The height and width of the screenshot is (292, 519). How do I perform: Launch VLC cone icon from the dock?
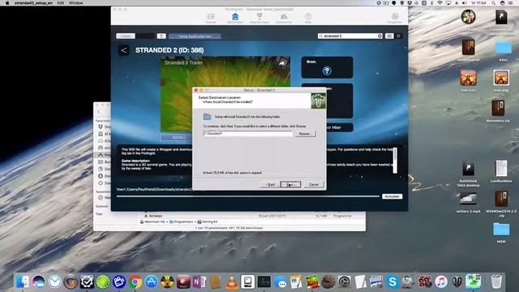coord(232,281)
